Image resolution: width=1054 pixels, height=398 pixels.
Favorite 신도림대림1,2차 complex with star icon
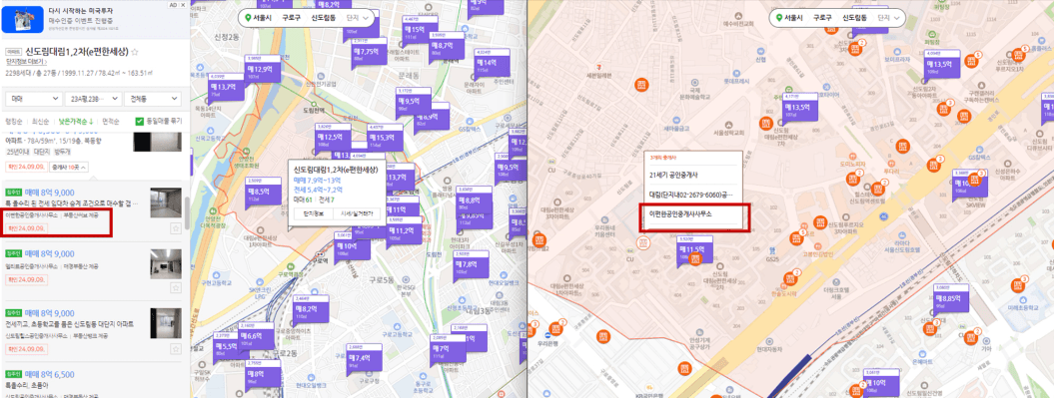pos(135,51)
